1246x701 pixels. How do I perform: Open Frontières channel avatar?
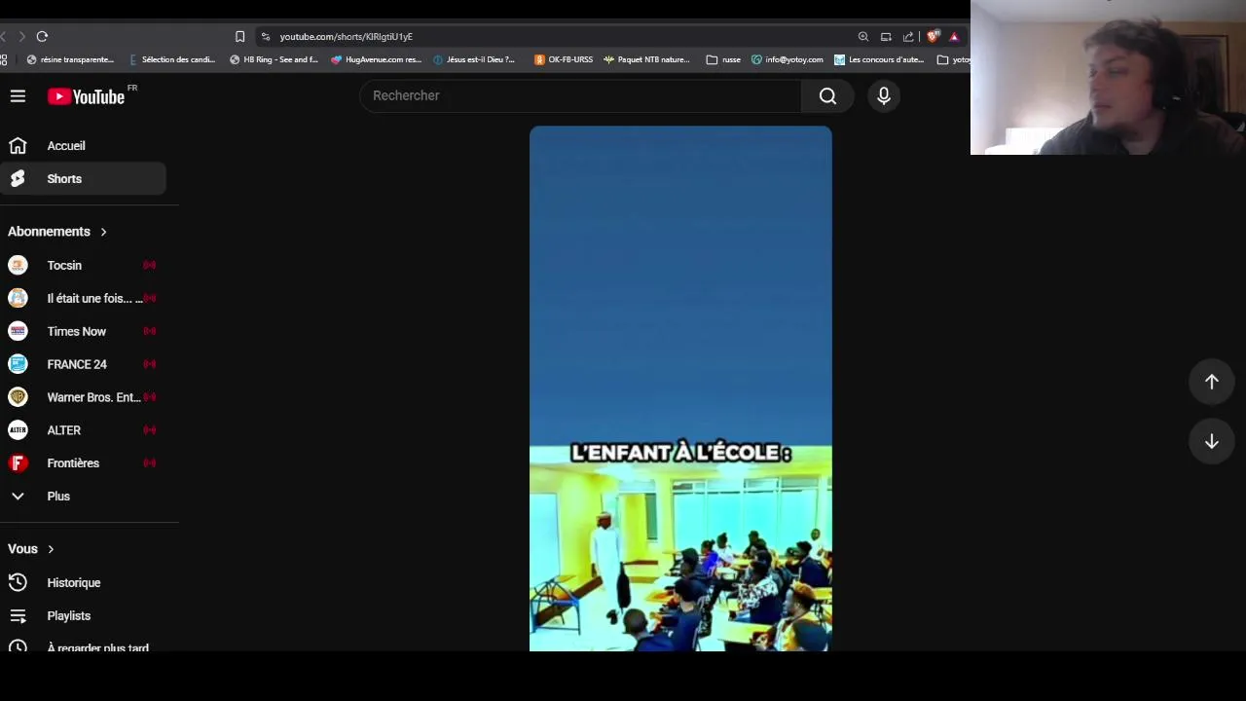coord(18,463)
